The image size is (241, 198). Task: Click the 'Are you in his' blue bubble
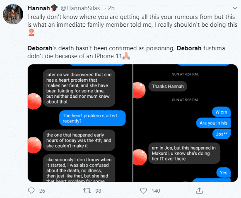pos(213,123)
